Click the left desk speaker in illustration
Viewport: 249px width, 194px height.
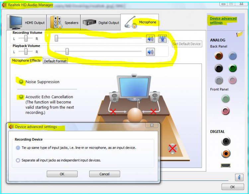click(x=114, y=97)
